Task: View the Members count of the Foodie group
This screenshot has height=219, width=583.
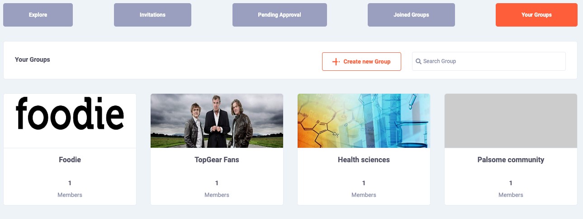Action: pos(70,183)
